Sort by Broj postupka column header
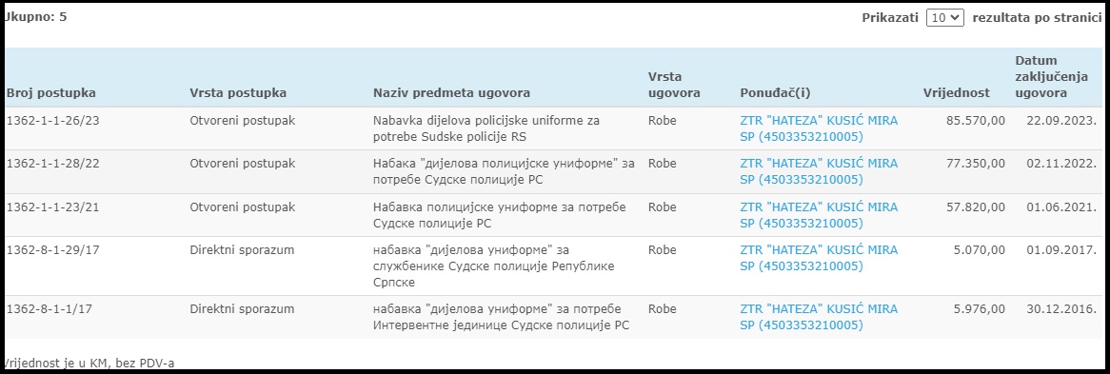The width and height of the screenshot is (1110, 374). [51, 93]
